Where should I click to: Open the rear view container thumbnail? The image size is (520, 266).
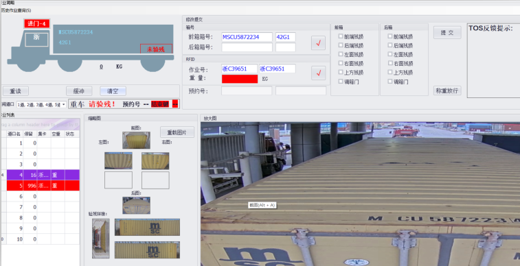136,205
